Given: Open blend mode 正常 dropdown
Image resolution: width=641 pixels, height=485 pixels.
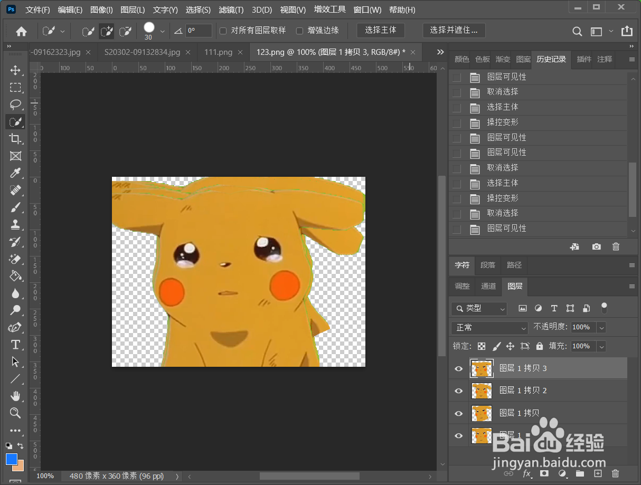Looking at the screenshot, I should point(489,328).
